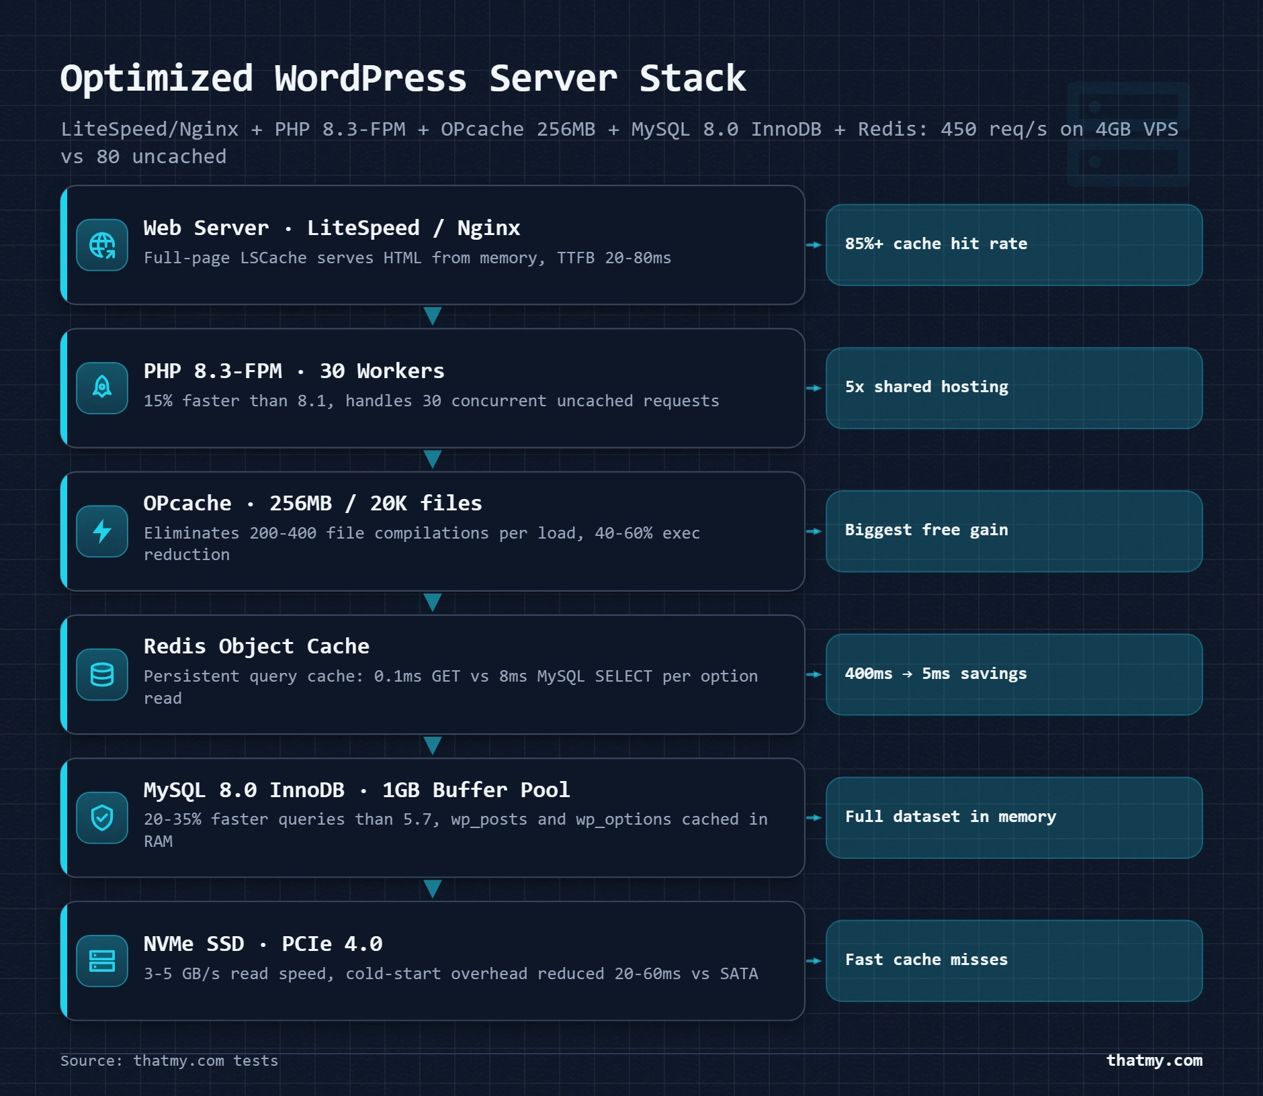
Task: Click the 'OPcache · 256MB / 20K files' heading
Action: (313, 504)
